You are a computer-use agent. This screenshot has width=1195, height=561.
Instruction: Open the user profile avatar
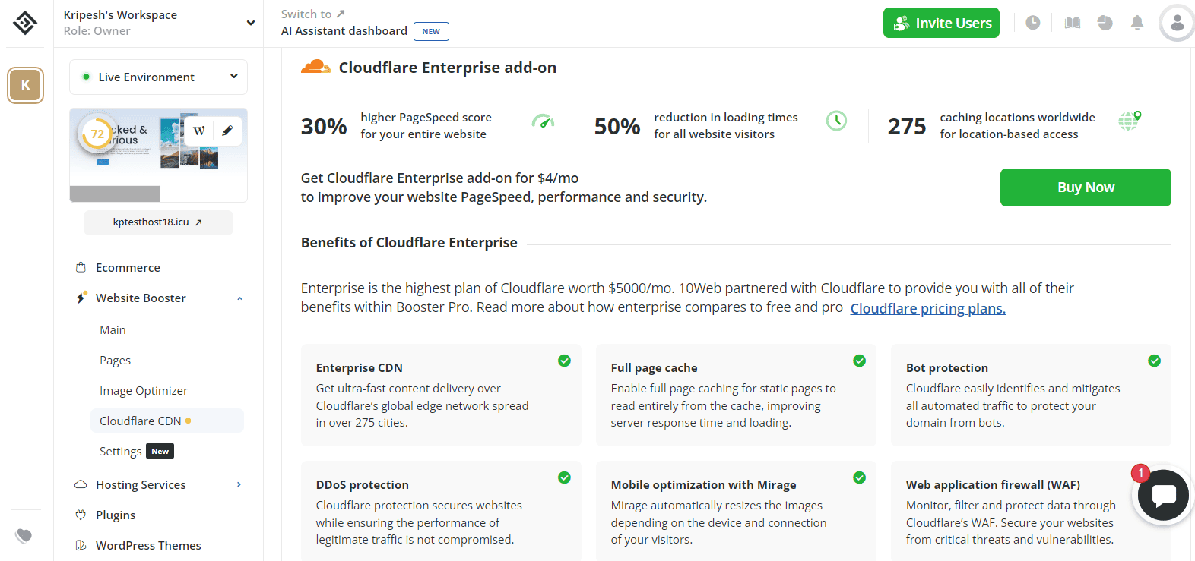(1176, 23)
